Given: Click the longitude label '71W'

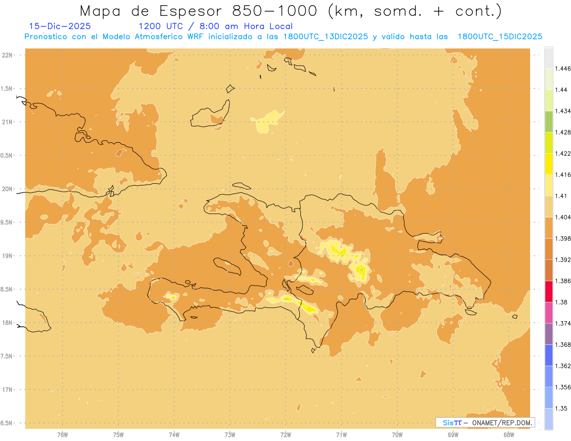Looking at the screenshot, I should click(x=341, y=434).
